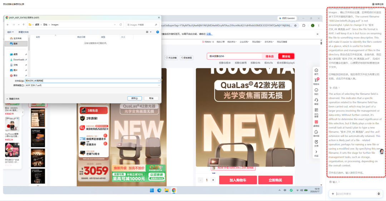Open the view options dropdown in dialog

pos(148,32)
